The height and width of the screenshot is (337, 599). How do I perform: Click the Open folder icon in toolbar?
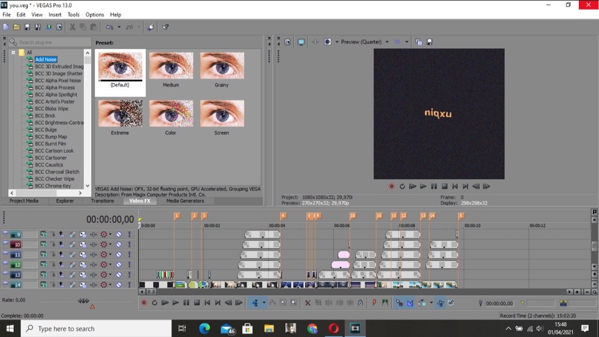16,27
